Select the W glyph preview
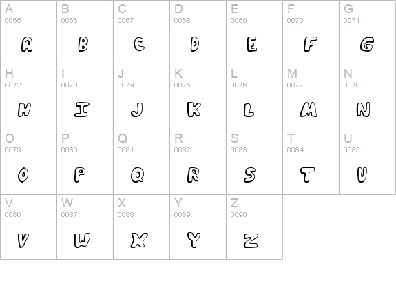The image size is (396, 290). pyautogui.click(x=82, y=240)
